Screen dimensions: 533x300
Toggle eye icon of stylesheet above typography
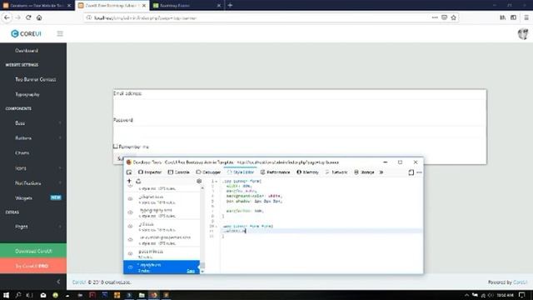pos(130,199)
